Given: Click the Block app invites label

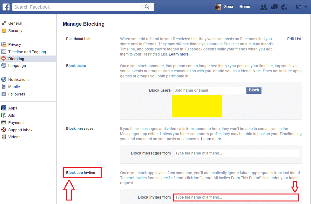Looking at the screenshot, I should click(x=80, y=173).
